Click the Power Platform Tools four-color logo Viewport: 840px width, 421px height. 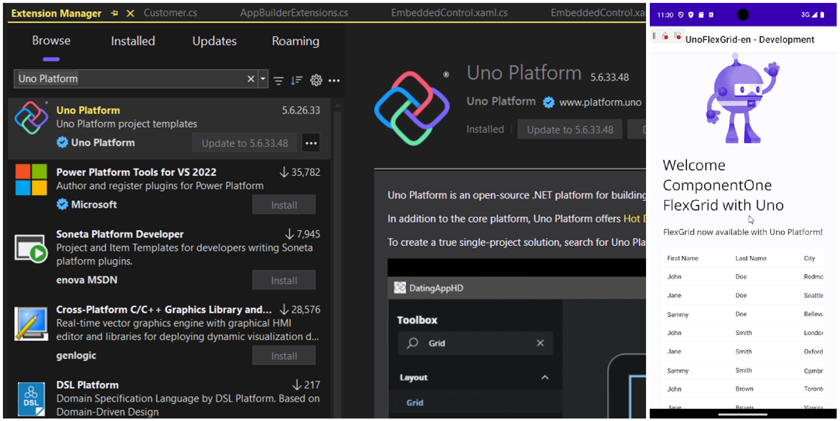[31, 180]
